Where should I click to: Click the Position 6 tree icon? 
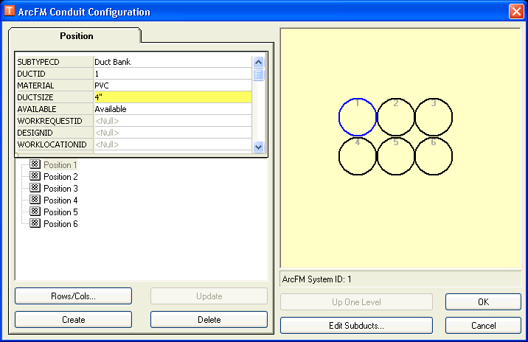pos(35,223)
